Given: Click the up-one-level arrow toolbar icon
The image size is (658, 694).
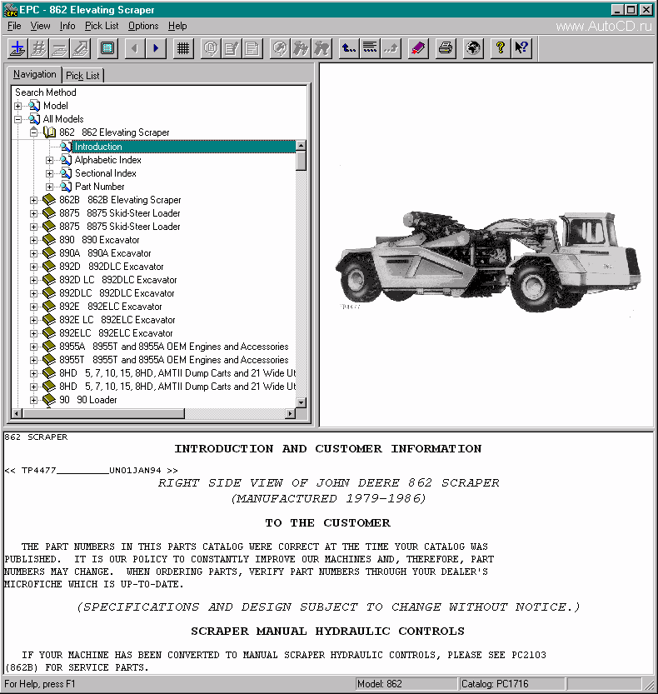Looking at the screenshot, I should click(x=349, y=48).
